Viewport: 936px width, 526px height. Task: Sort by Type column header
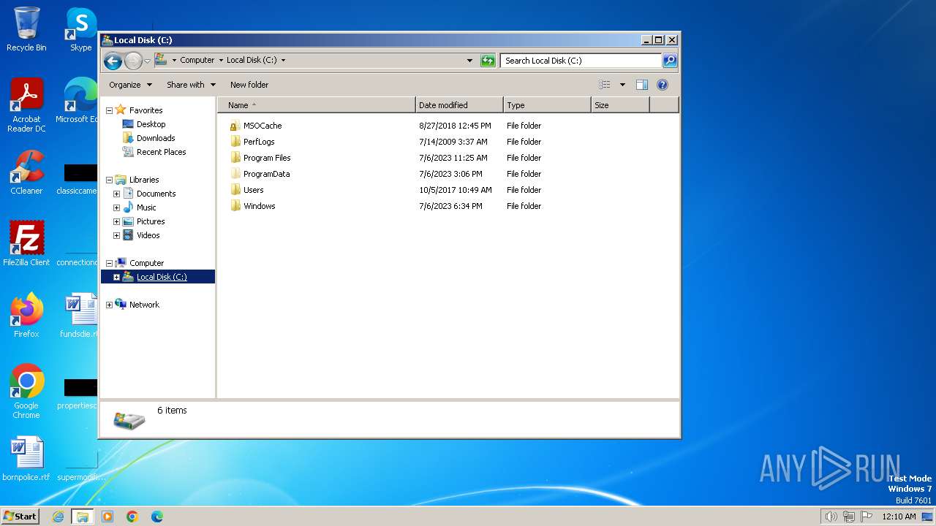coord(547,105)
